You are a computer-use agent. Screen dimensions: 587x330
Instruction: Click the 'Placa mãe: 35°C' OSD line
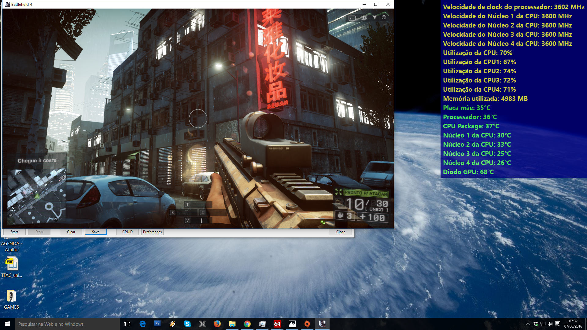467,108
